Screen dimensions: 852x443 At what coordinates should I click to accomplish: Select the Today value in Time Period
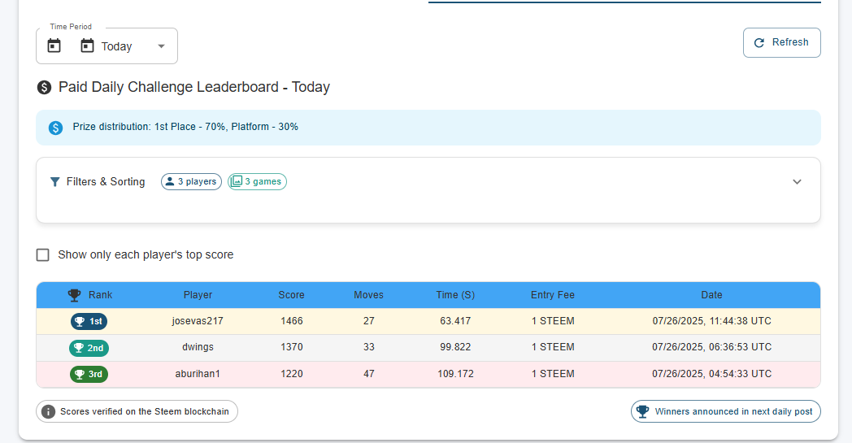pyautogui.click(x=116, y=47)
